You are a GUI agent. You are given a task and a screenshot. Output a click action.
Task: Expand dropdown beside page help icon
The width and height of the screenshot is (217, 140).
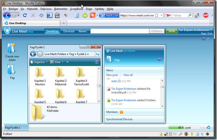[208, 39]
